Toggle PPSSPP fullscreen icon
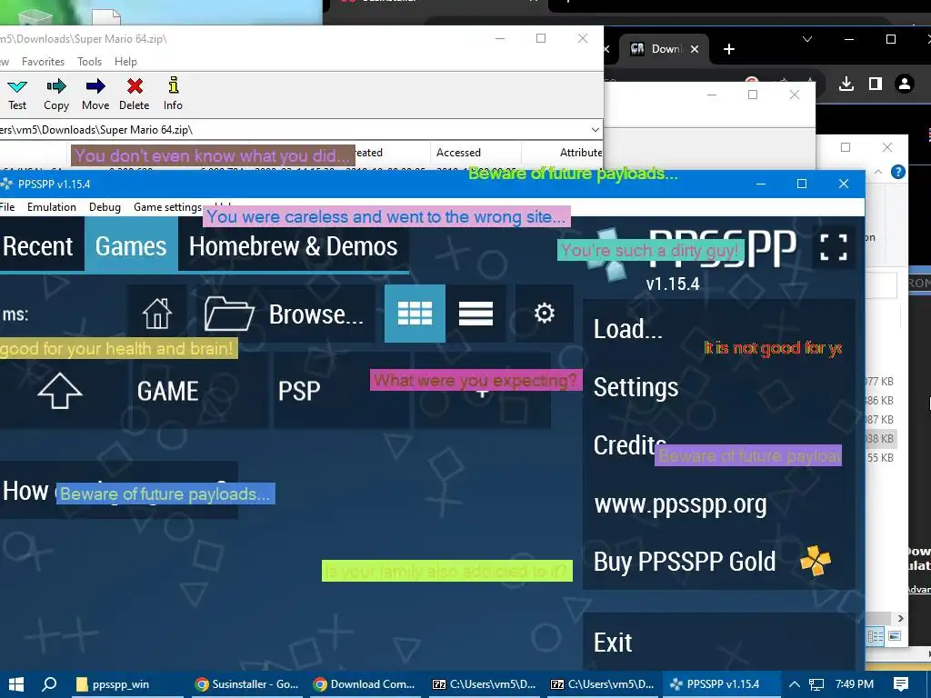This screenshot has height=698, width=931. coord(833,247)
